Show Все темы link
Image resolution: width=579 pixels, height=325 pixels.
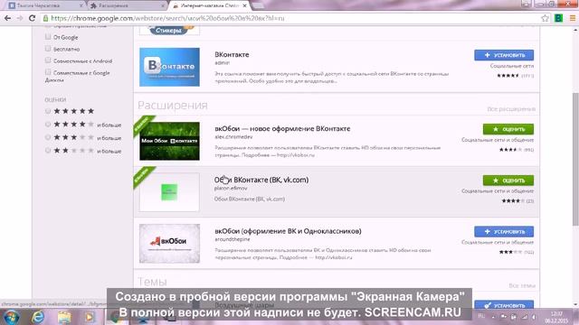tap(522, 285)
